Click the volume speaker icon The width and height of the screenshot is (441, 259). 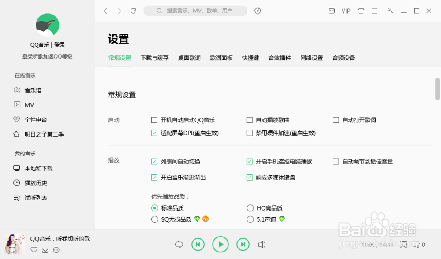tap(262, 244)
